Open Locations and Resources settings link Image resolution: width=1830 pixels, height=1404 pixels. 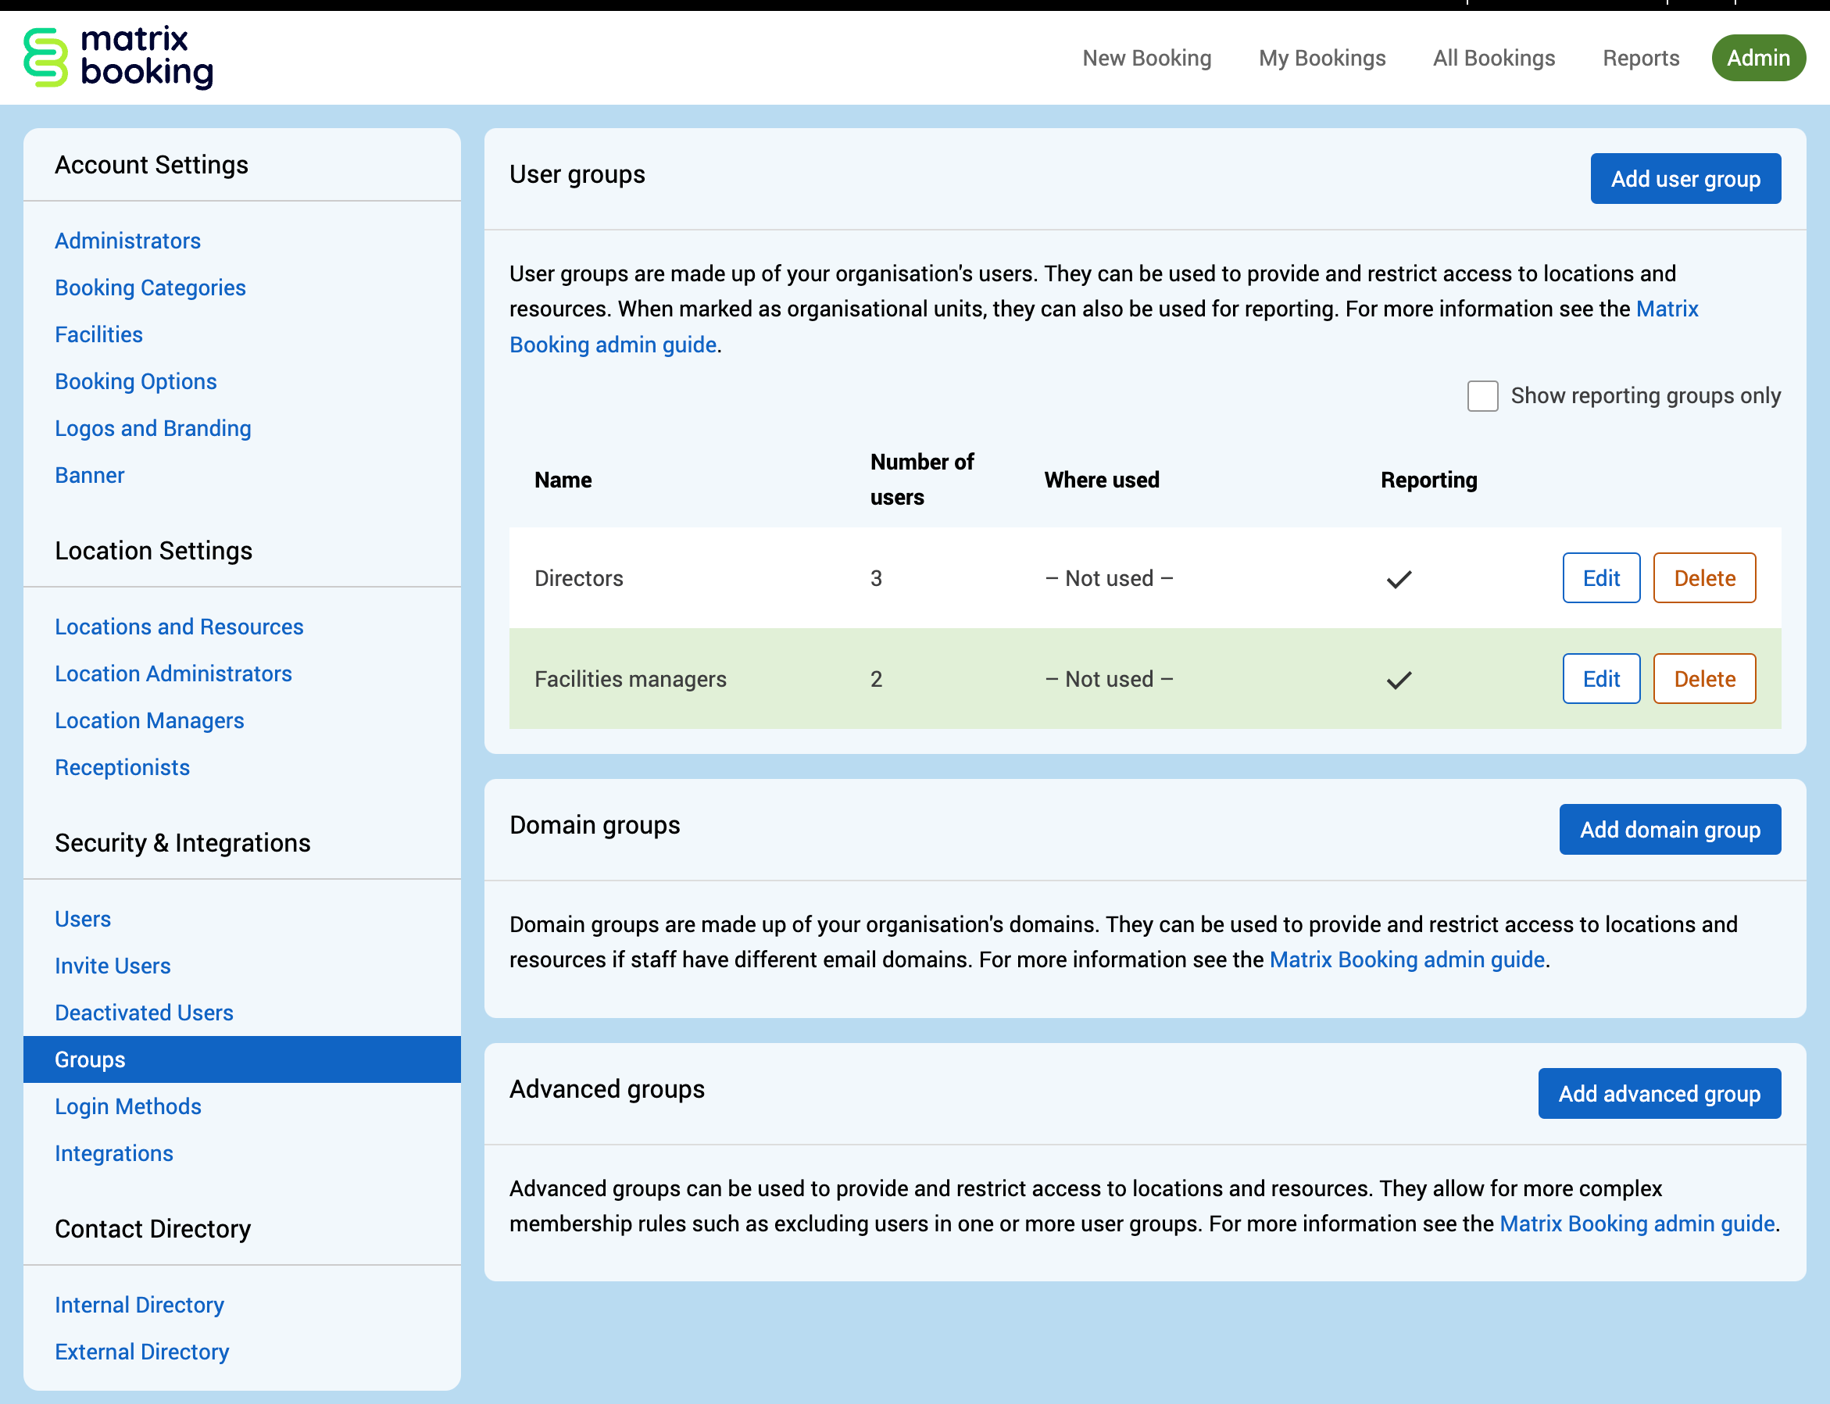(179, 627)
